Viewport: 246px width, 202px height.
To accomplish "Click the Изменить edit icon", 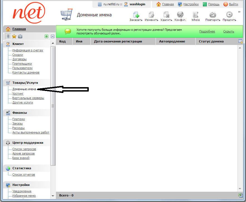I will point(151,15).
